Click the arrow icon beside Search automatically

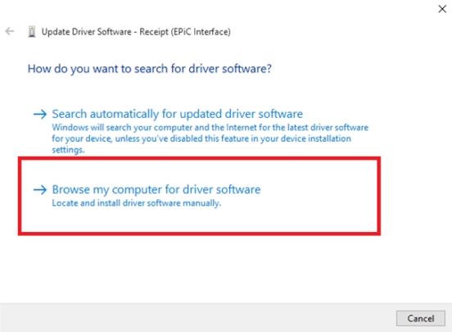(x=40, y=114)
